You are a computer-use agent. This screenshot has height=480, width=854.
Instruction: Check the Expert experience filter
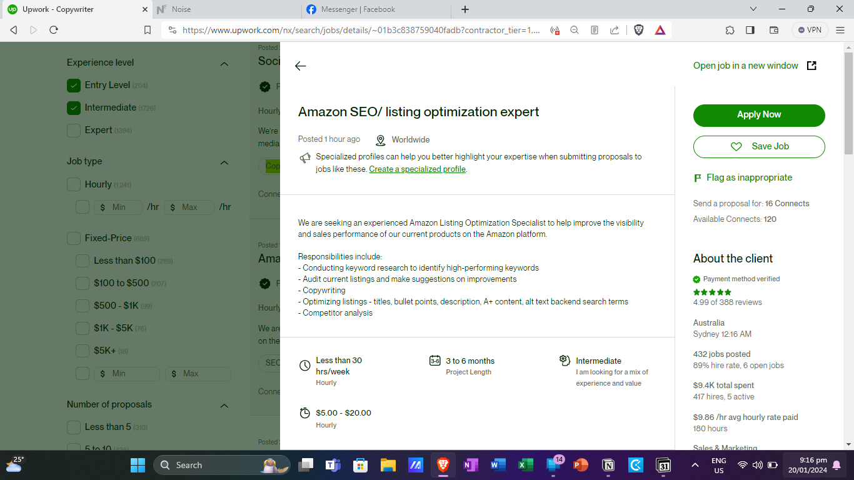(74, 131)
